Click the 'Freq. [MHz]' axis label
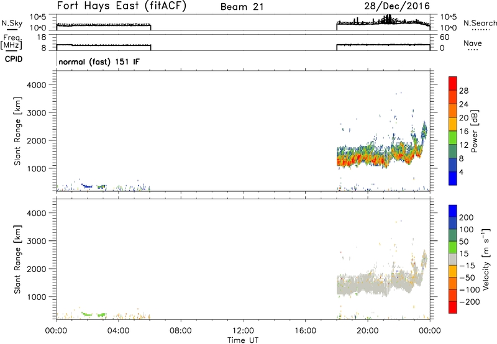Screen dimensions: 497x344 [12, 42]
